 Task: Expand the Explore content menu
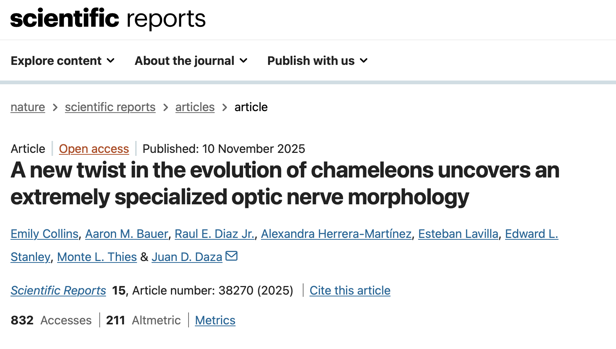tap(62, 61)
